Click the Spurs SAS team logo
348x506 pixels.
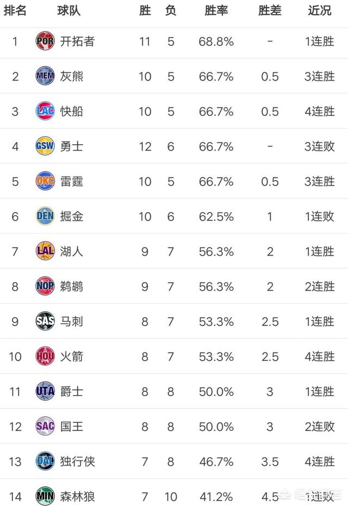tap(45, 321)
